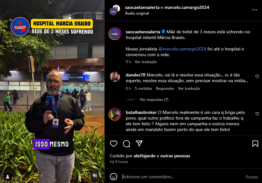Show tagged people icon on the video
Image resolution: width=262 pixels, height=183 pixels.
tap(8, 177)
